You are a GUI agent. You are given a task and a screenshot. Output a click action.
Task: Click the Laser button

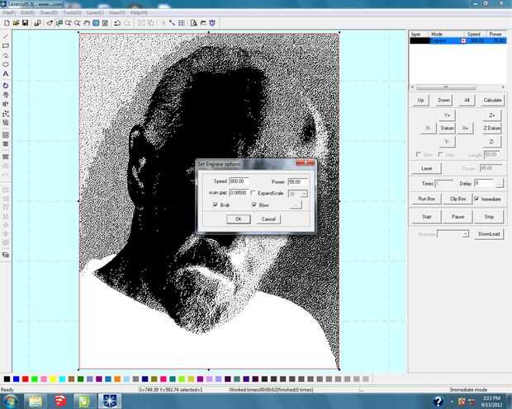pos(426,168)
